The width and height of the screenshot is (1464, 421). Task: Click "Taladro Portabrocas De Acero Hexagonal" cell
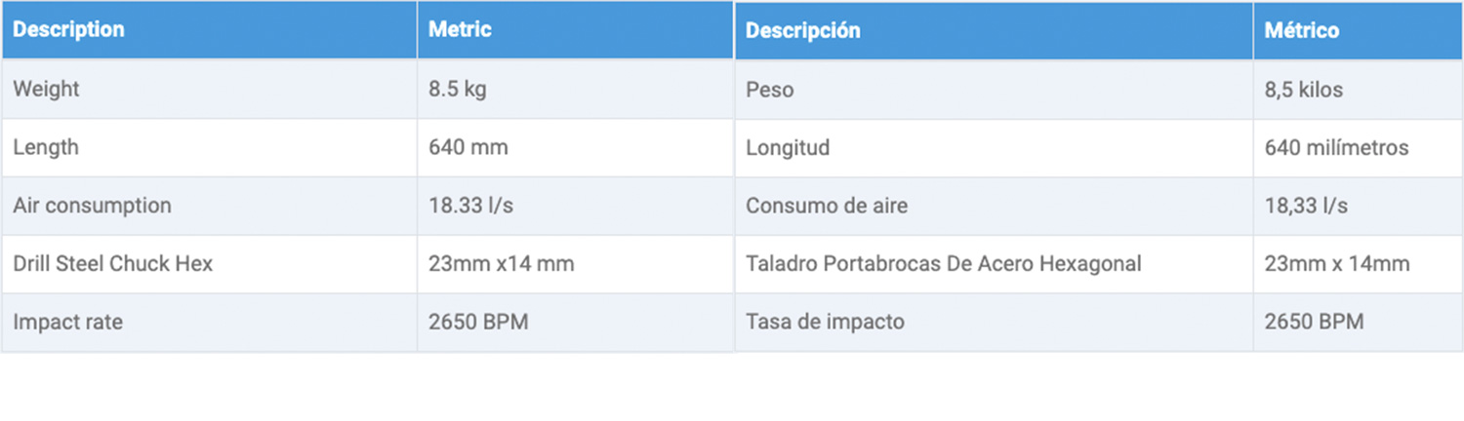943,264
